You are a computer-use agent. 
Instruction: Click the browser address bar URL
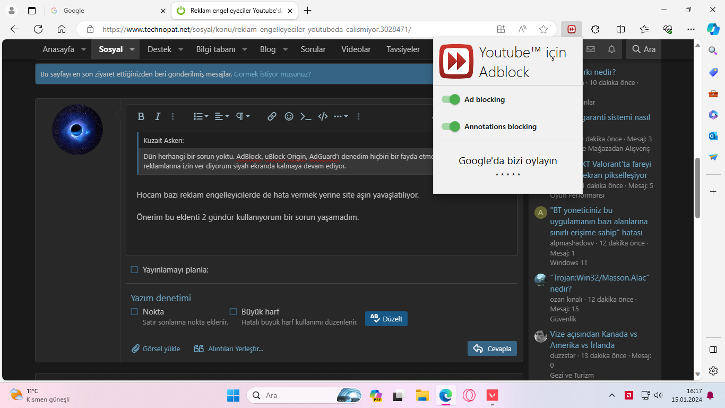click(x=257, y=29)
